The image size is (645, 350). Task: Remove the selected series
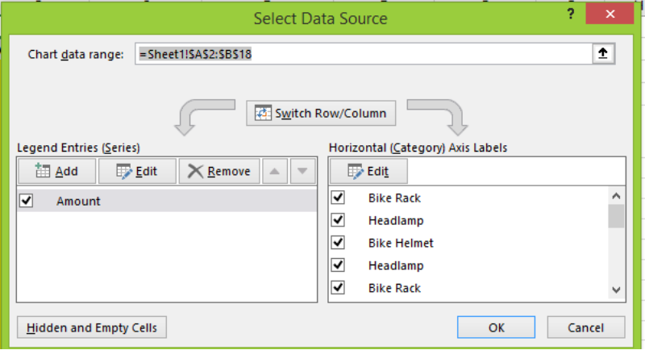click(x=219, y=171)
